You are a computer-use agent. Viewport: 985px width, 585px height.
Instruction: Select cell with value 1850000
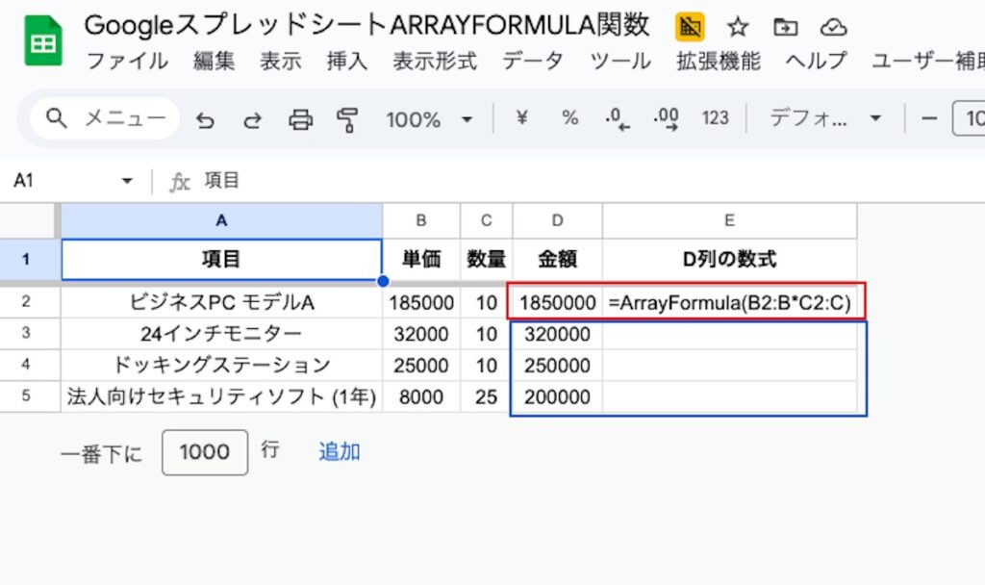coord(557,302)
